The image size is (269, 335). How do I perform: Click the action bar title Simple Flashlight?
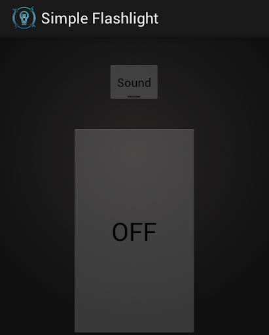[x=99, y=18]
